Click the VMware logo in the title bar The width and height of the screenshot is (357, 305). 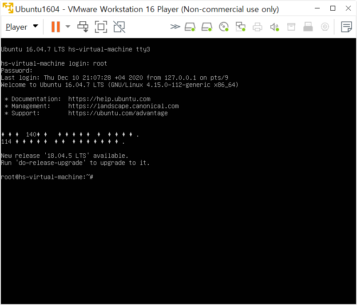[x=8, y=8]
